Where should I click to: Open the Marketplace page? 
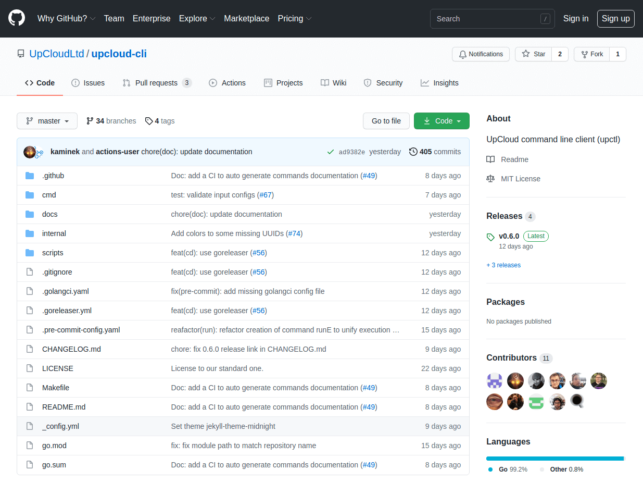(x=247, y=18)
